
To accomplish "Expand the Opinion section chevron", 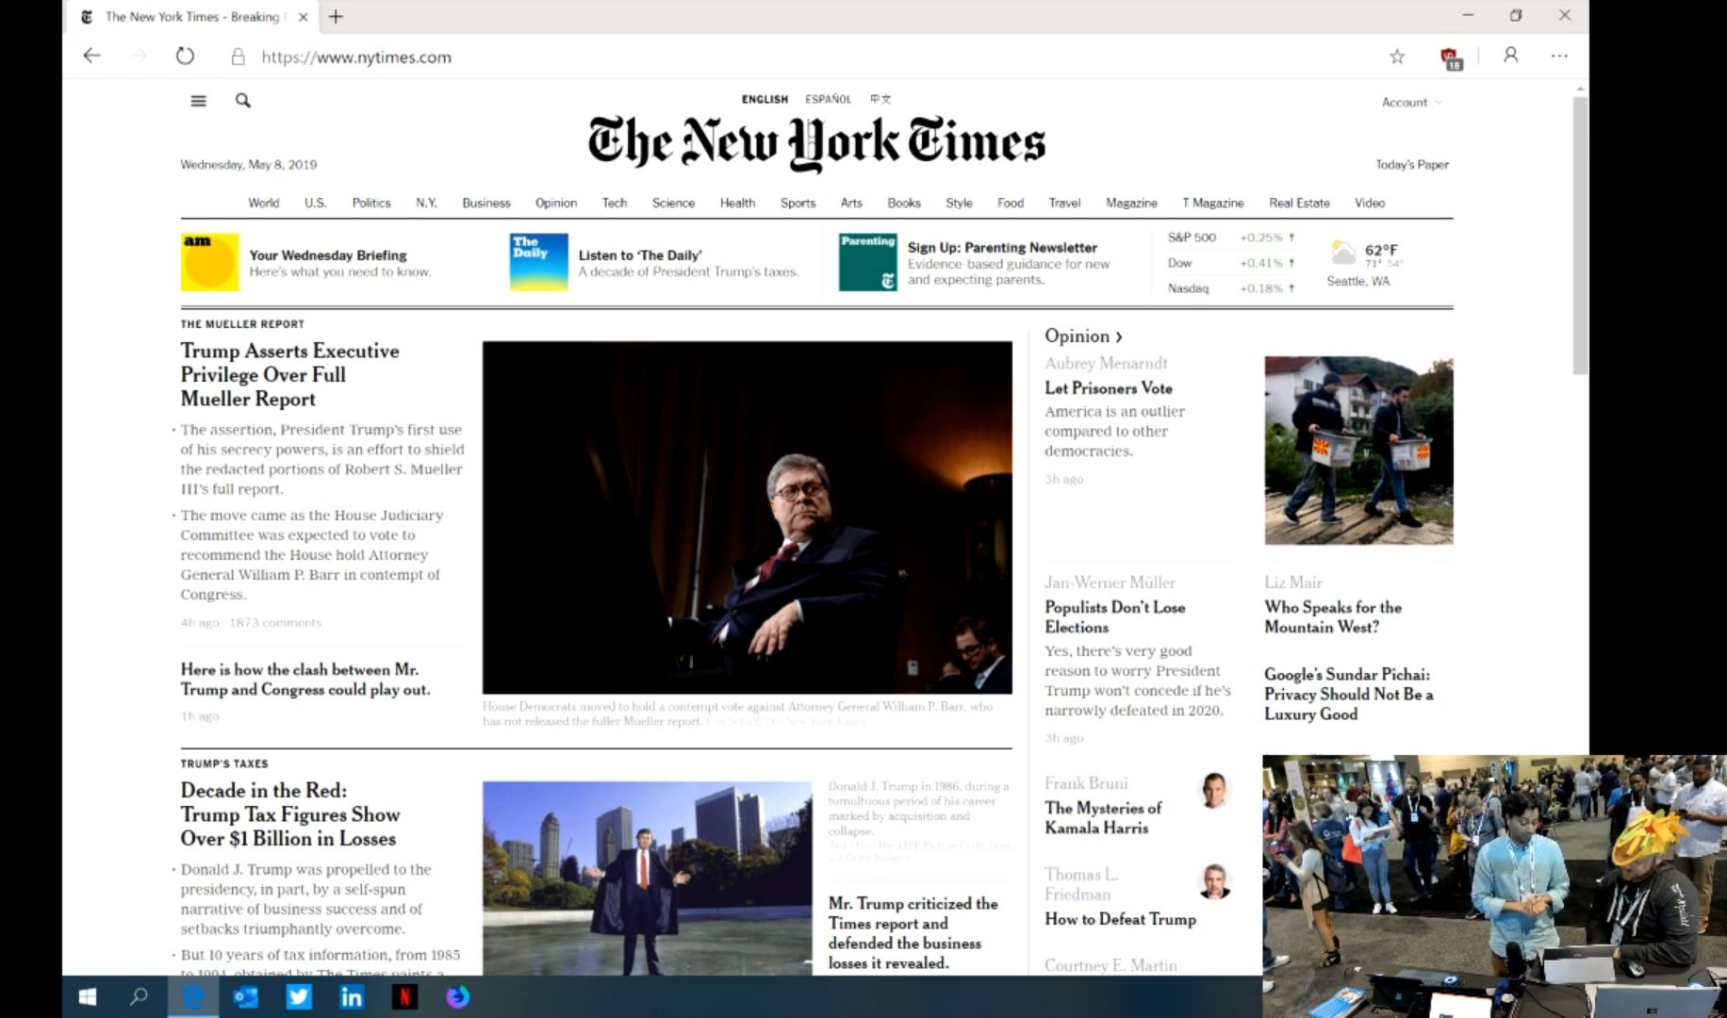I will click(1119, 337).
